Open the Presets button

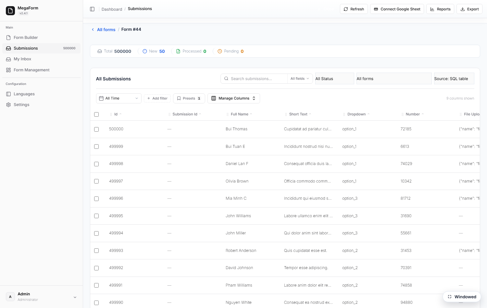coord(189,98)
